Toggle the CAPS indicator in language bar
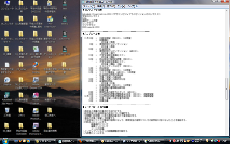This screenshot has width=230, height=144. (197, 140)
